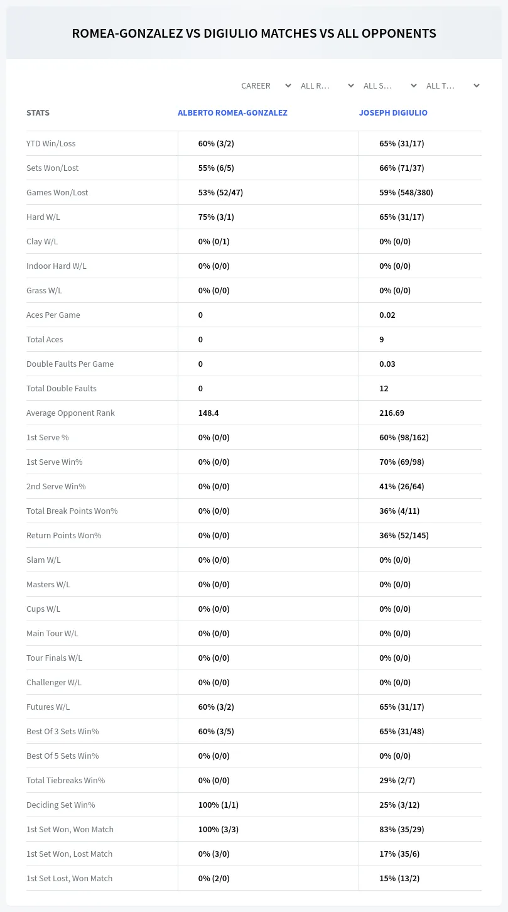Open the CAREER period dropdown
The height and width of the screenshot is (912, 508).
(x=265, y=85)
